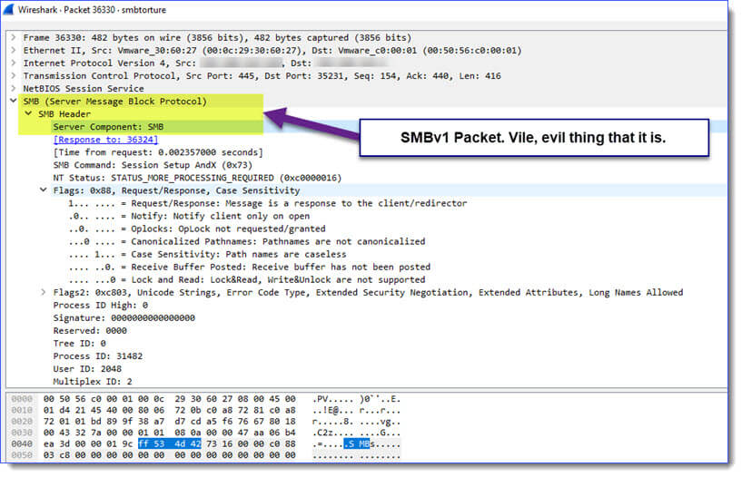
Task: Click hex offset 0020 row label
Action: coord(22,422)
